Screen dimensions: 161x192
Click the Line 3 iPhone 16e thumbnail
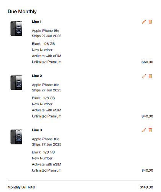click(x=16, y=137)
